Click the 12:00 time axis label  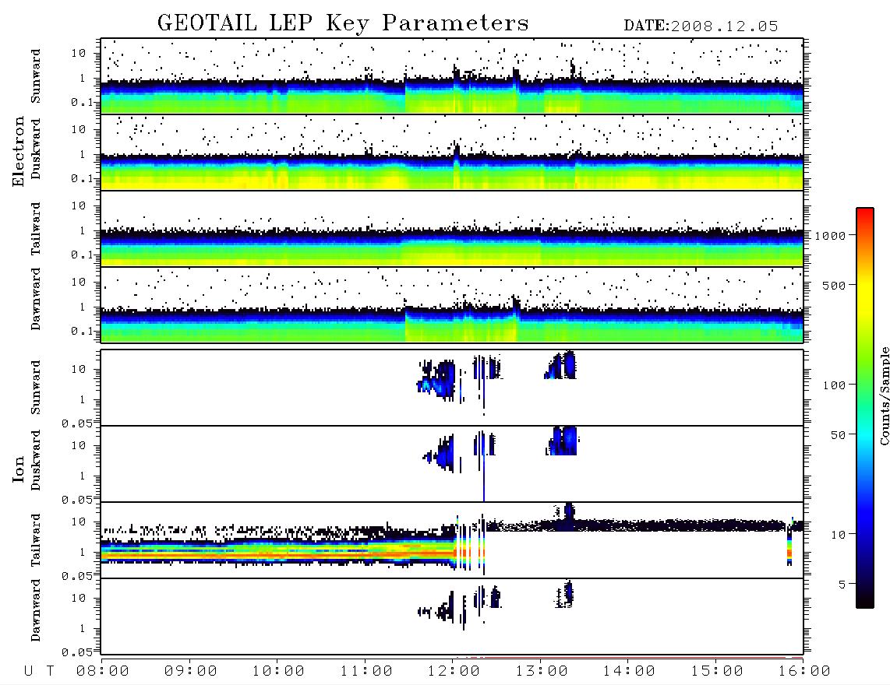[x=454, y=672]
